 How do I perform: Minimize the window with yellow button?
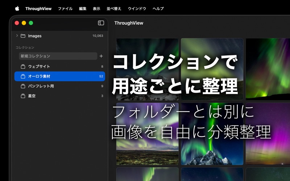click(24, 23)
